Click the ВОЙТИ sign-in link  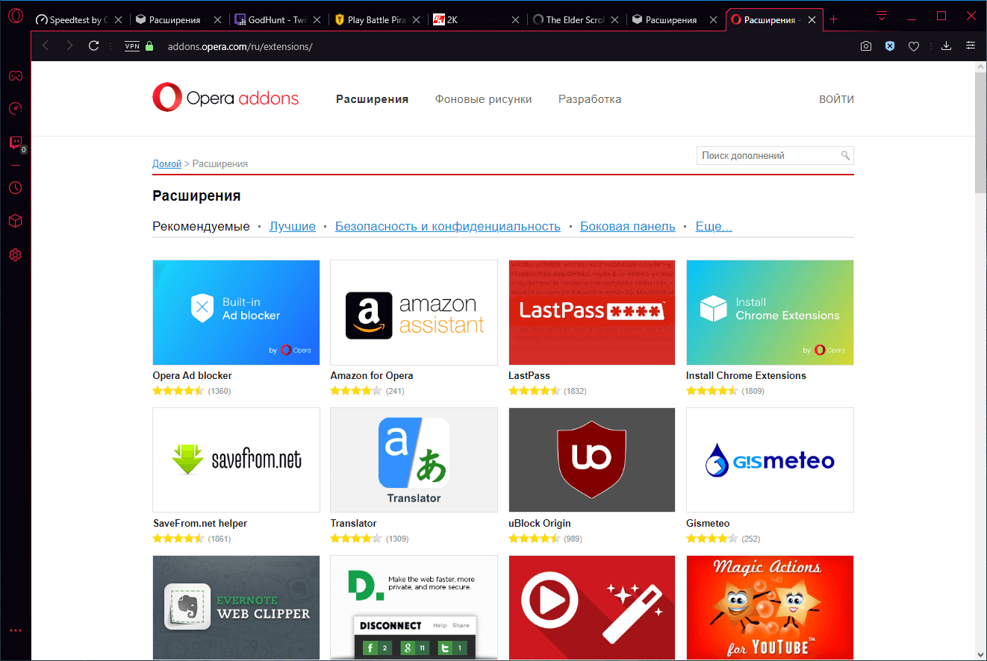(x=836, y=99)
